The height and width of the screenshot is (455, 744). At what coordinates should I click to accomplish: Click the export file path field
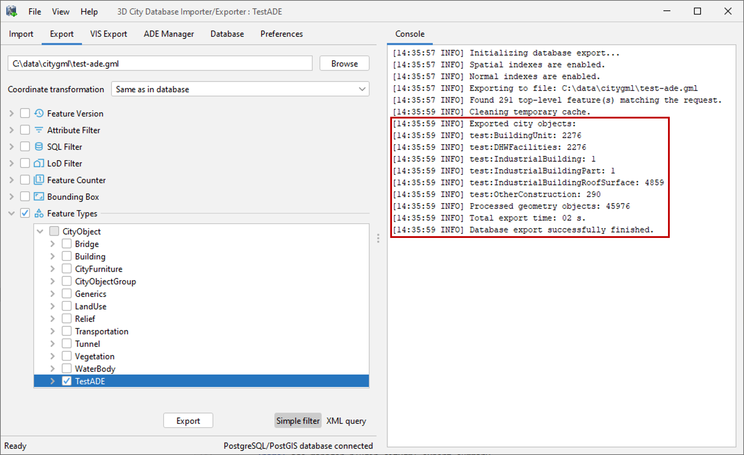(160, 63)
